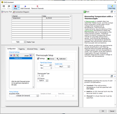Click the blue plus add channel icon

pos(11,55)
